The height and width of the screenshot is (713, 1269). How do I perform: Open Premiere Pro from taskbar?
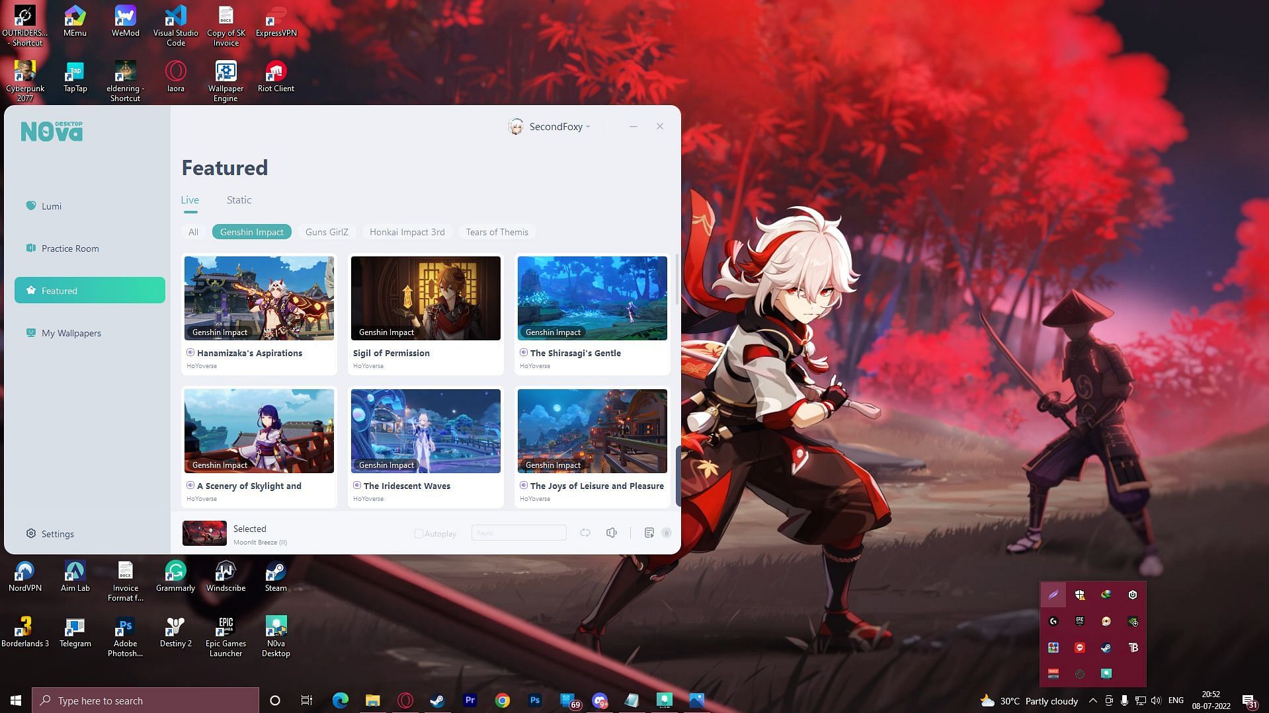(x=470, y=700)
